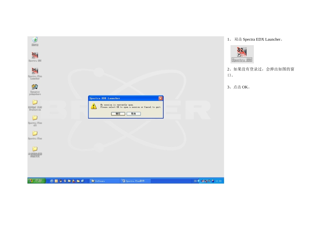Select the DIFFRAC PLUS Evaluation desktop folder
Screen dimensions: 322x228
tap(35, 105)
